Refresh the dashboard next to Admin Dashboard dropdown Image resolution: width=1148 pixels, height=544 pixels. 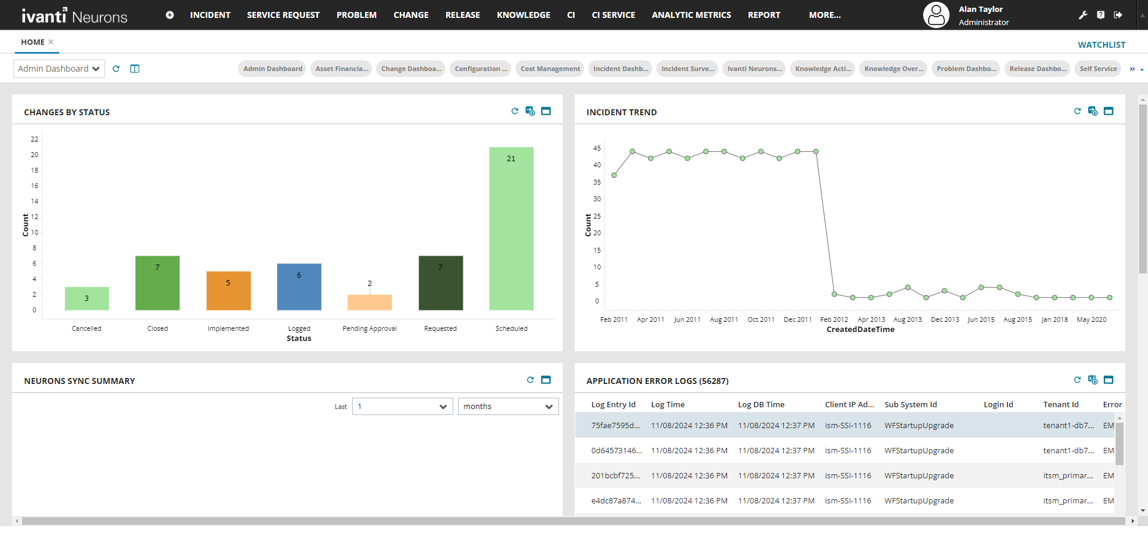116,69
